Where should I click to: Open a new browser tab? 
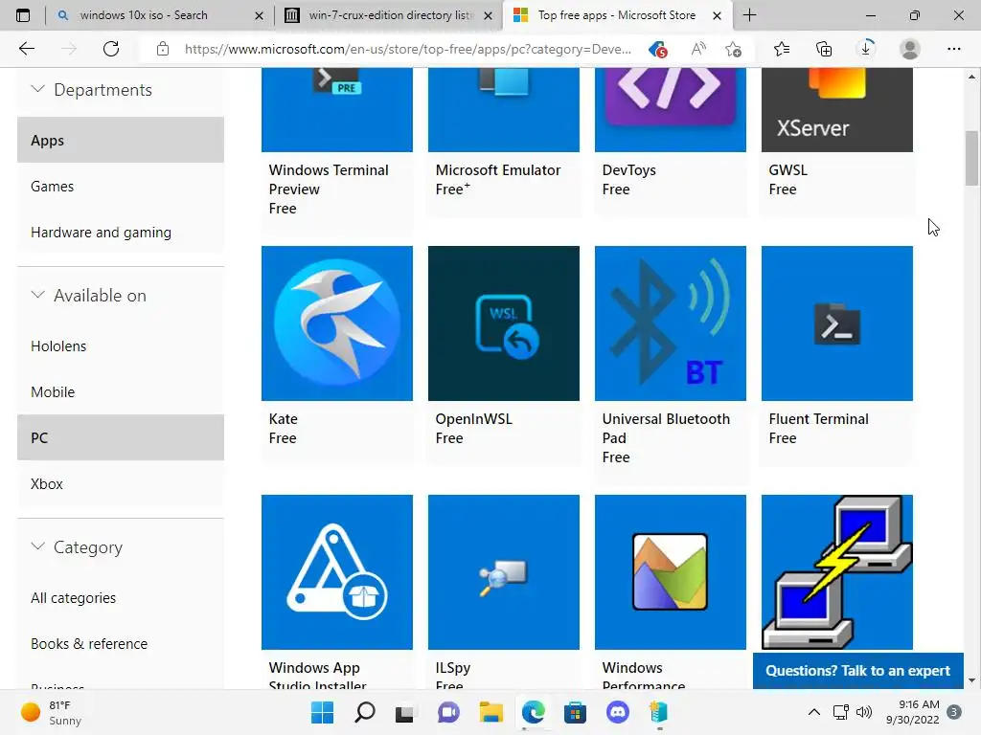749,15
